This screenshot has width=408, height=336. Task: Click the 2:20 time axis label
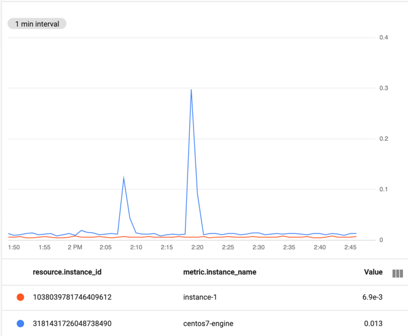coord(197,248)
